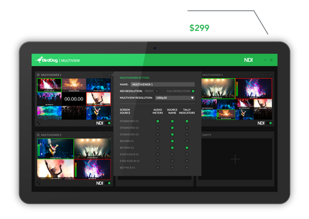Image resolution: width=309 pixels, height=219 pixels.
Task: Toggle NDI output switch for Multiviewer 1
Action: coord(108,123)
